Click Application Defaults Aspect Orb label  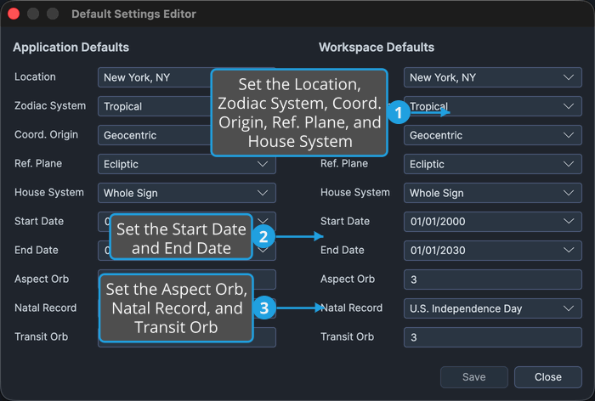[x=42, y=279]
